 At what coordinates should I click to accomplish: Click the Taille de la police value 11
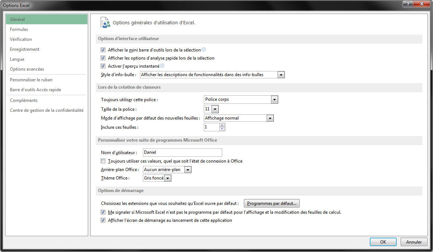(208, 109)
